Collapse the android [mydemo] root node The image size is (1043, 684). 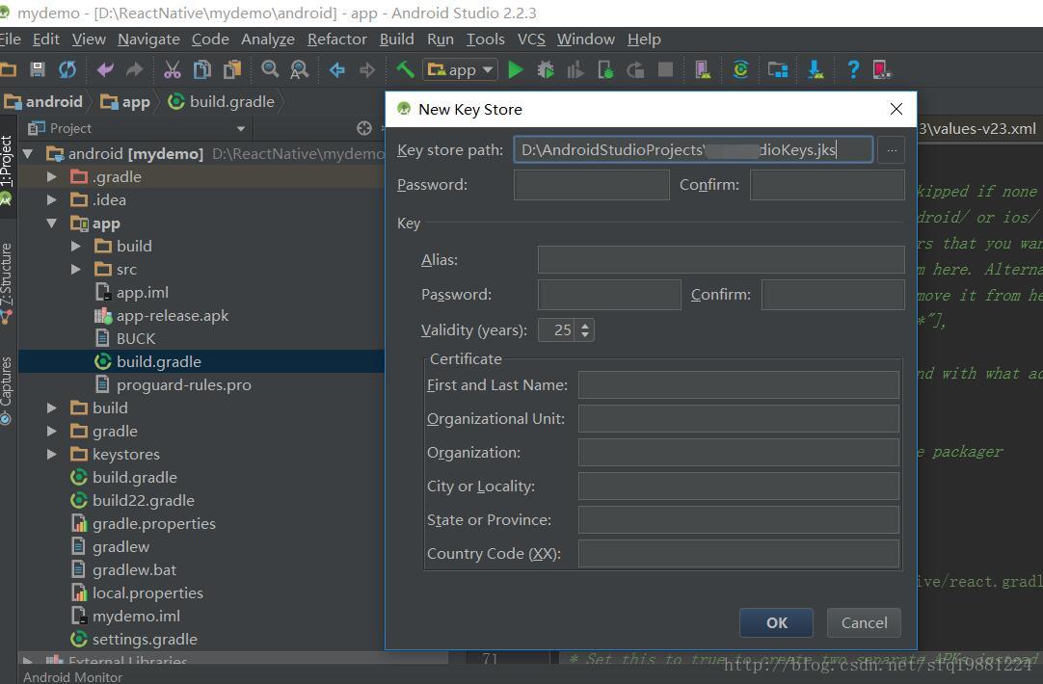tap(28, 153)
